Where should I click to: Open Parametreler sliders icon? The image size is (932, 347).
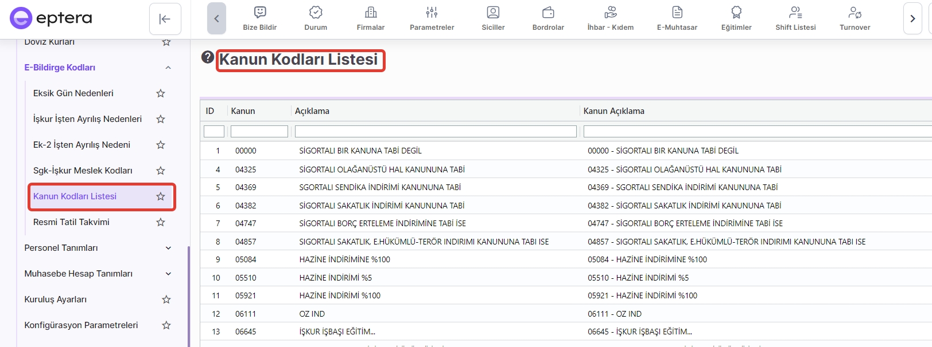point(432,13)
